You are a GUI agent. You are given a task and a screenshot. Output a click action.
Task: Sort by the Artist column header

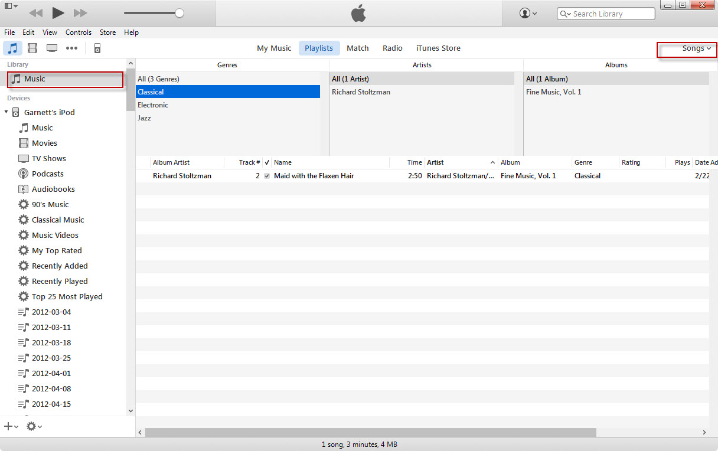[x=461, y=162]
